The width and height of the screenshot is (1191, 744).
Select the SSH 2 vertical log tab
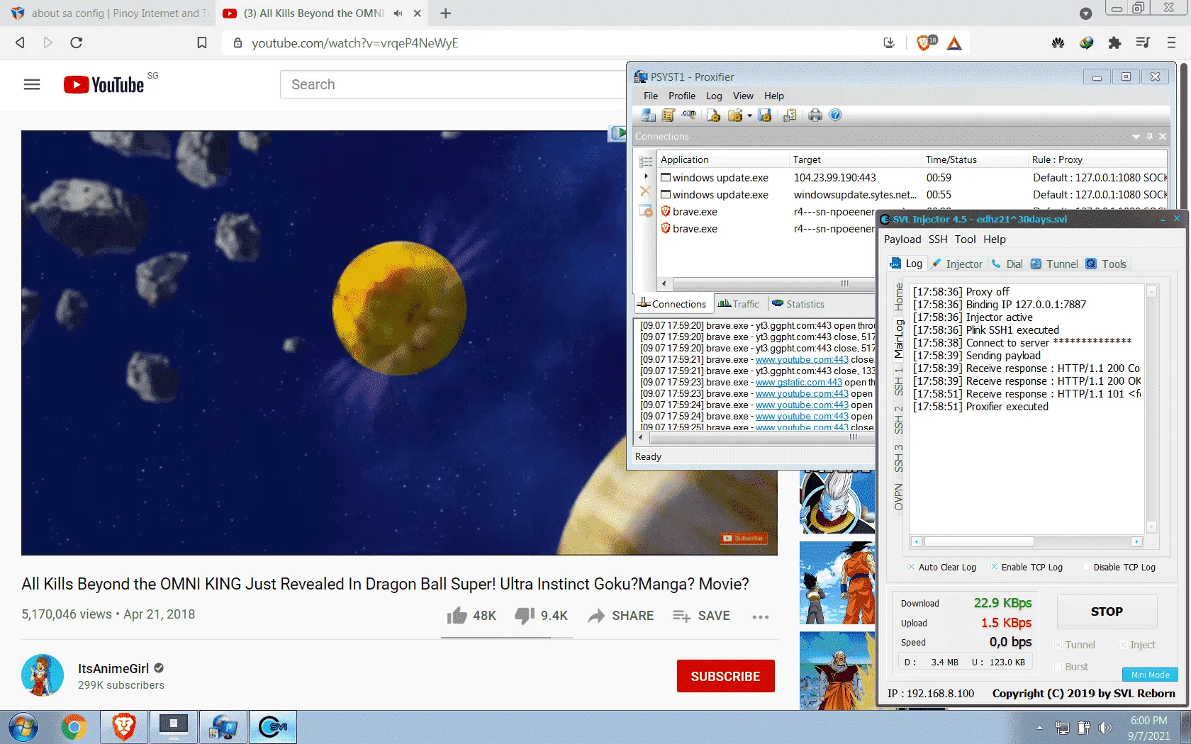tap(899, 419)
